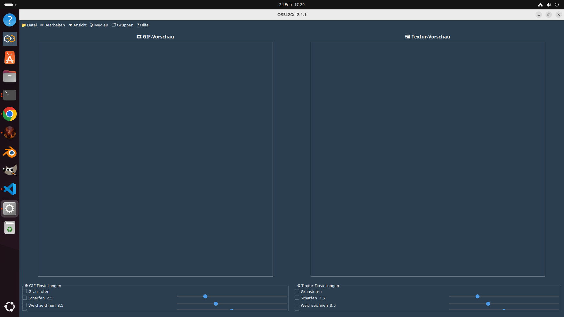Click the volume icon in top bar

(548, 5)
